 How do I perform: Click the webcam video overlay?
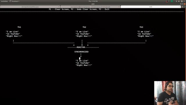point(170,93)
